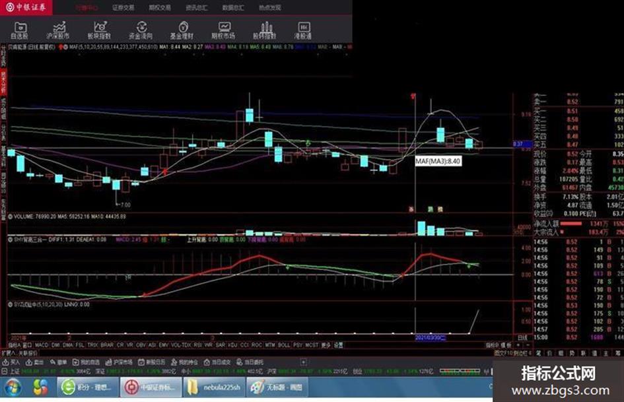
Task: Select the DMA indicator tab
Action: [x=68, y=345]
